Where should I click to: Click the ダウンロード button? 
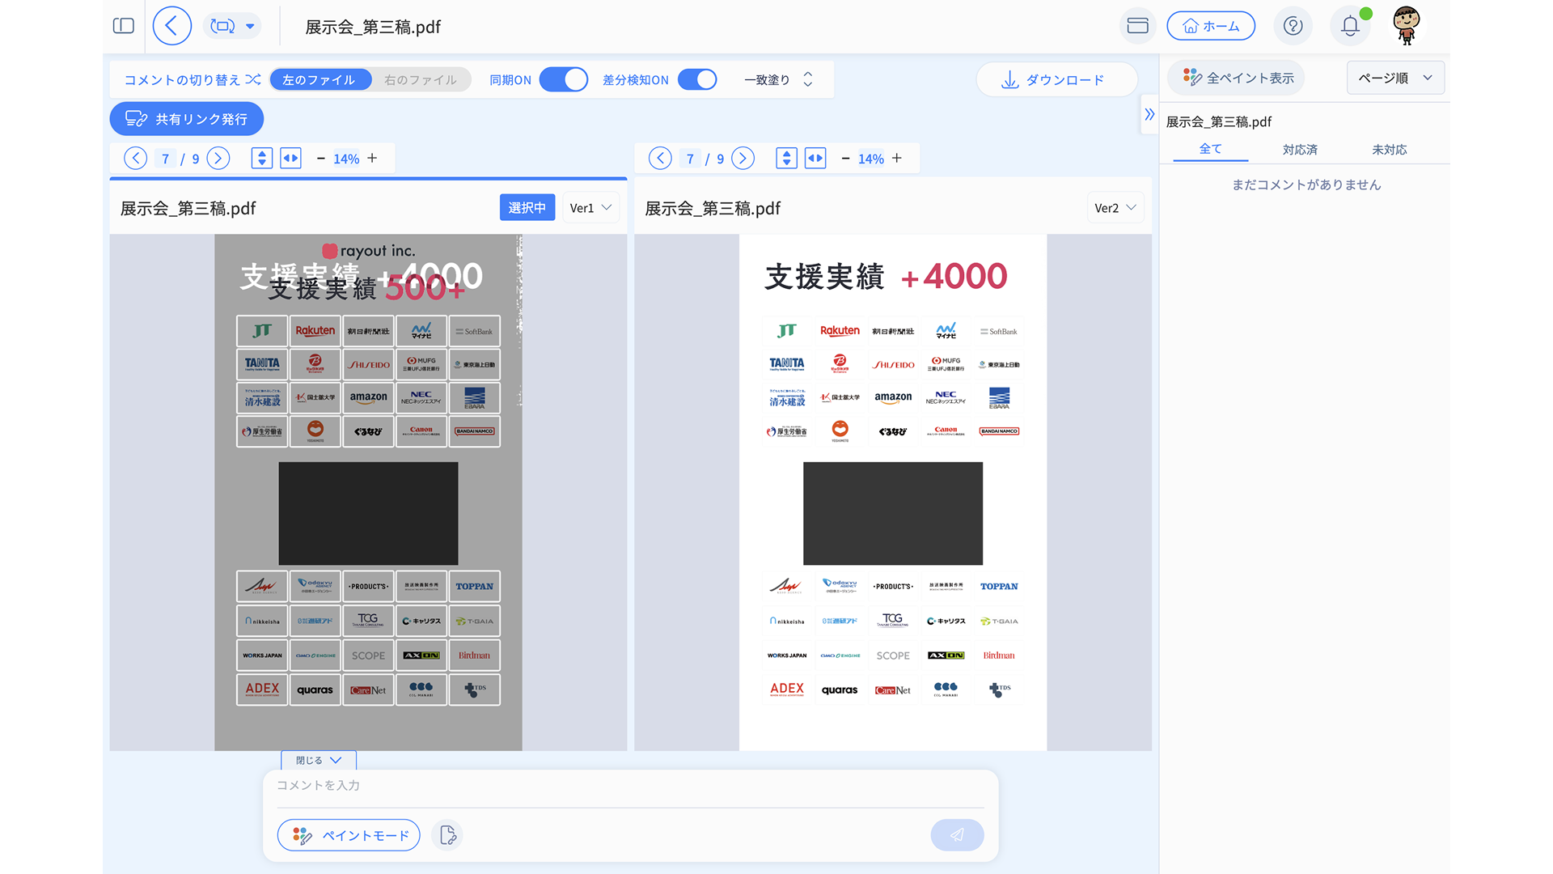(1056, 79)
